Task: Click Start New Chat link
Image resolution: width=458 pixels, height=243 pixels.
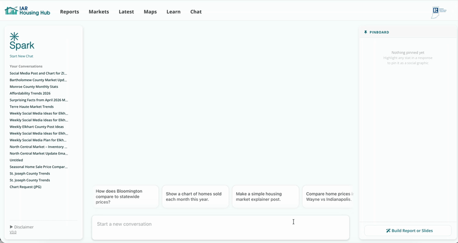Action: point(21,56)
